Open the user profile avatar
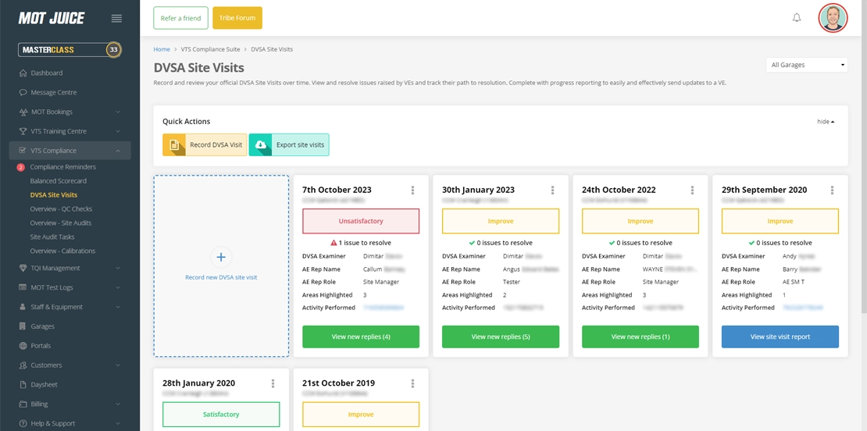Image resolution: width=867 pixels, height=431 pixels. [833, 18]
